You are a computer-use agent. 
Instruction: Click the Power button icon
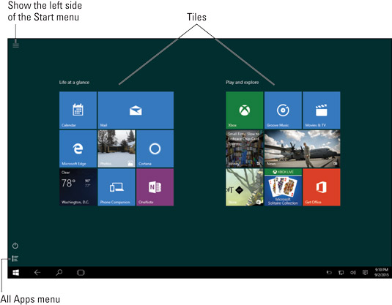pyautogui.click(x=15, y=246)
